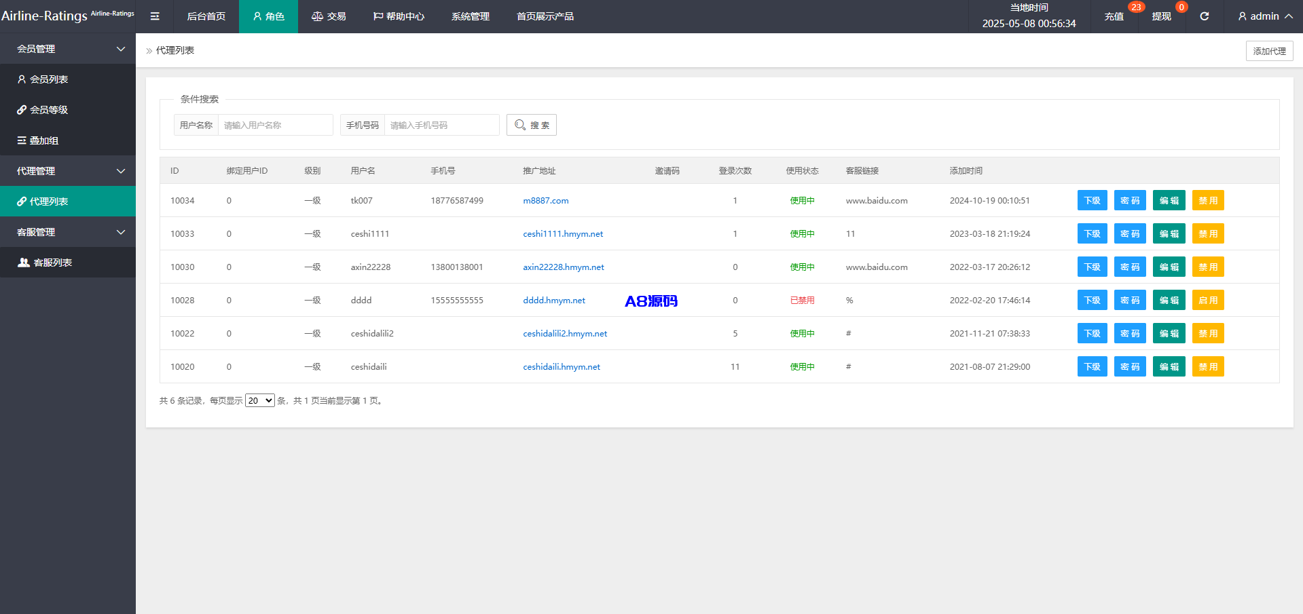This screenshot has width=1303, height=614.
Task: Click 下级 button for agent tk007
Action: pyautogui.click(x=1093, y=200)
